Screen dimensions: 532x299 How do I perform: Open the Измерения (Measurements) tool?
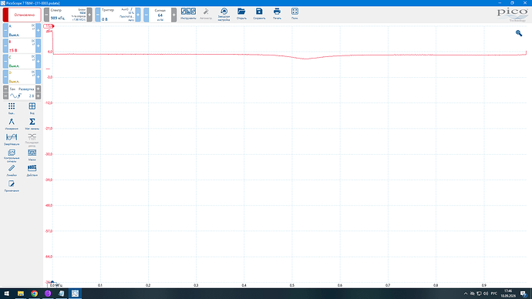(12, 124)
